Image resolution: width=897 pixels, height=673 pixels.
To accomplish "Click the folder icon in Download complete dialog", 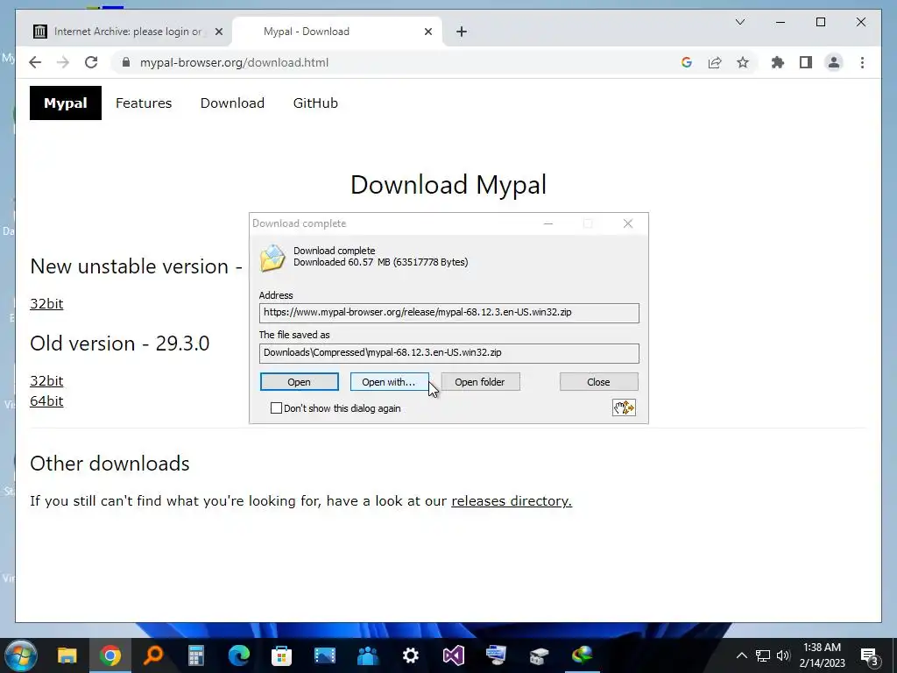I will pos(272,258).
